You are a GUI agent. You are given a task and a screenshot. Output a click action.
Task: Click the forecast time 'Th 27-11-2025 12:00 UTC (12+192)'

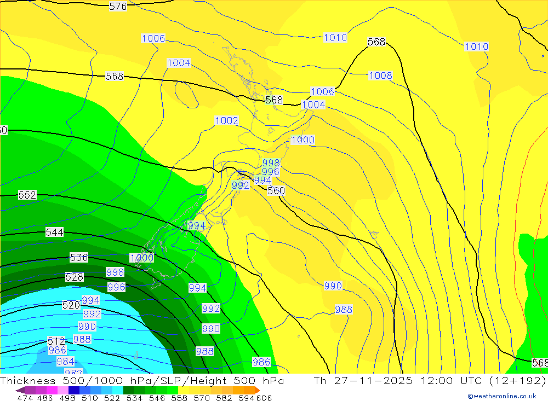coord(430,380)
